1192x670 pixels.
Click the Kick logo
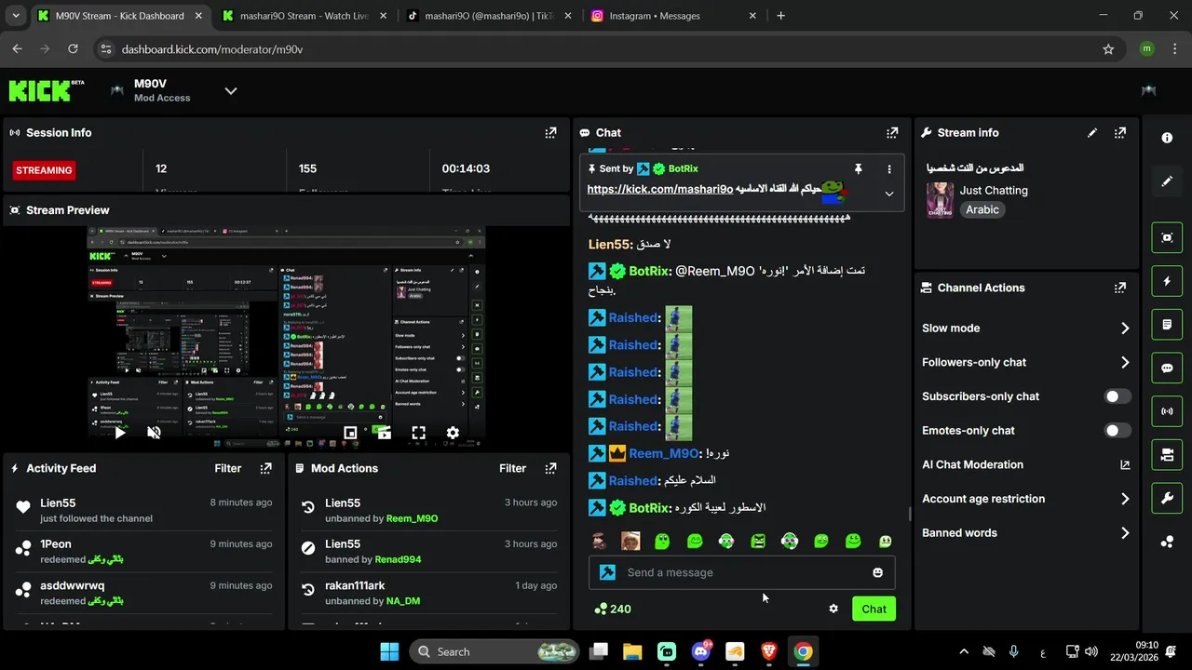[x=46, y=90]
